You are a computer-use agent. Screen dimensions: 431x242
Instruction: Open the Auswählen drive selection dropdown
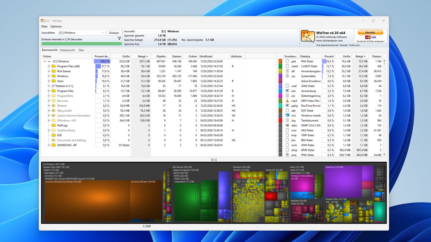pyautogui.click(x=103, y=33)
